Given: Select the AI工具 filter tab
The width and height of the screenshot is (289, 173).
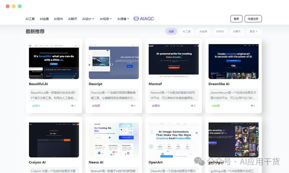Looking at the screenshot, I should point(186,31).
